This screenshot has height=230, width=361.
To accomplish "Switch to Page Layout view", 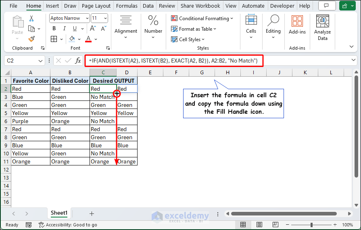I will pyautogui.click(x=259, y=225).
